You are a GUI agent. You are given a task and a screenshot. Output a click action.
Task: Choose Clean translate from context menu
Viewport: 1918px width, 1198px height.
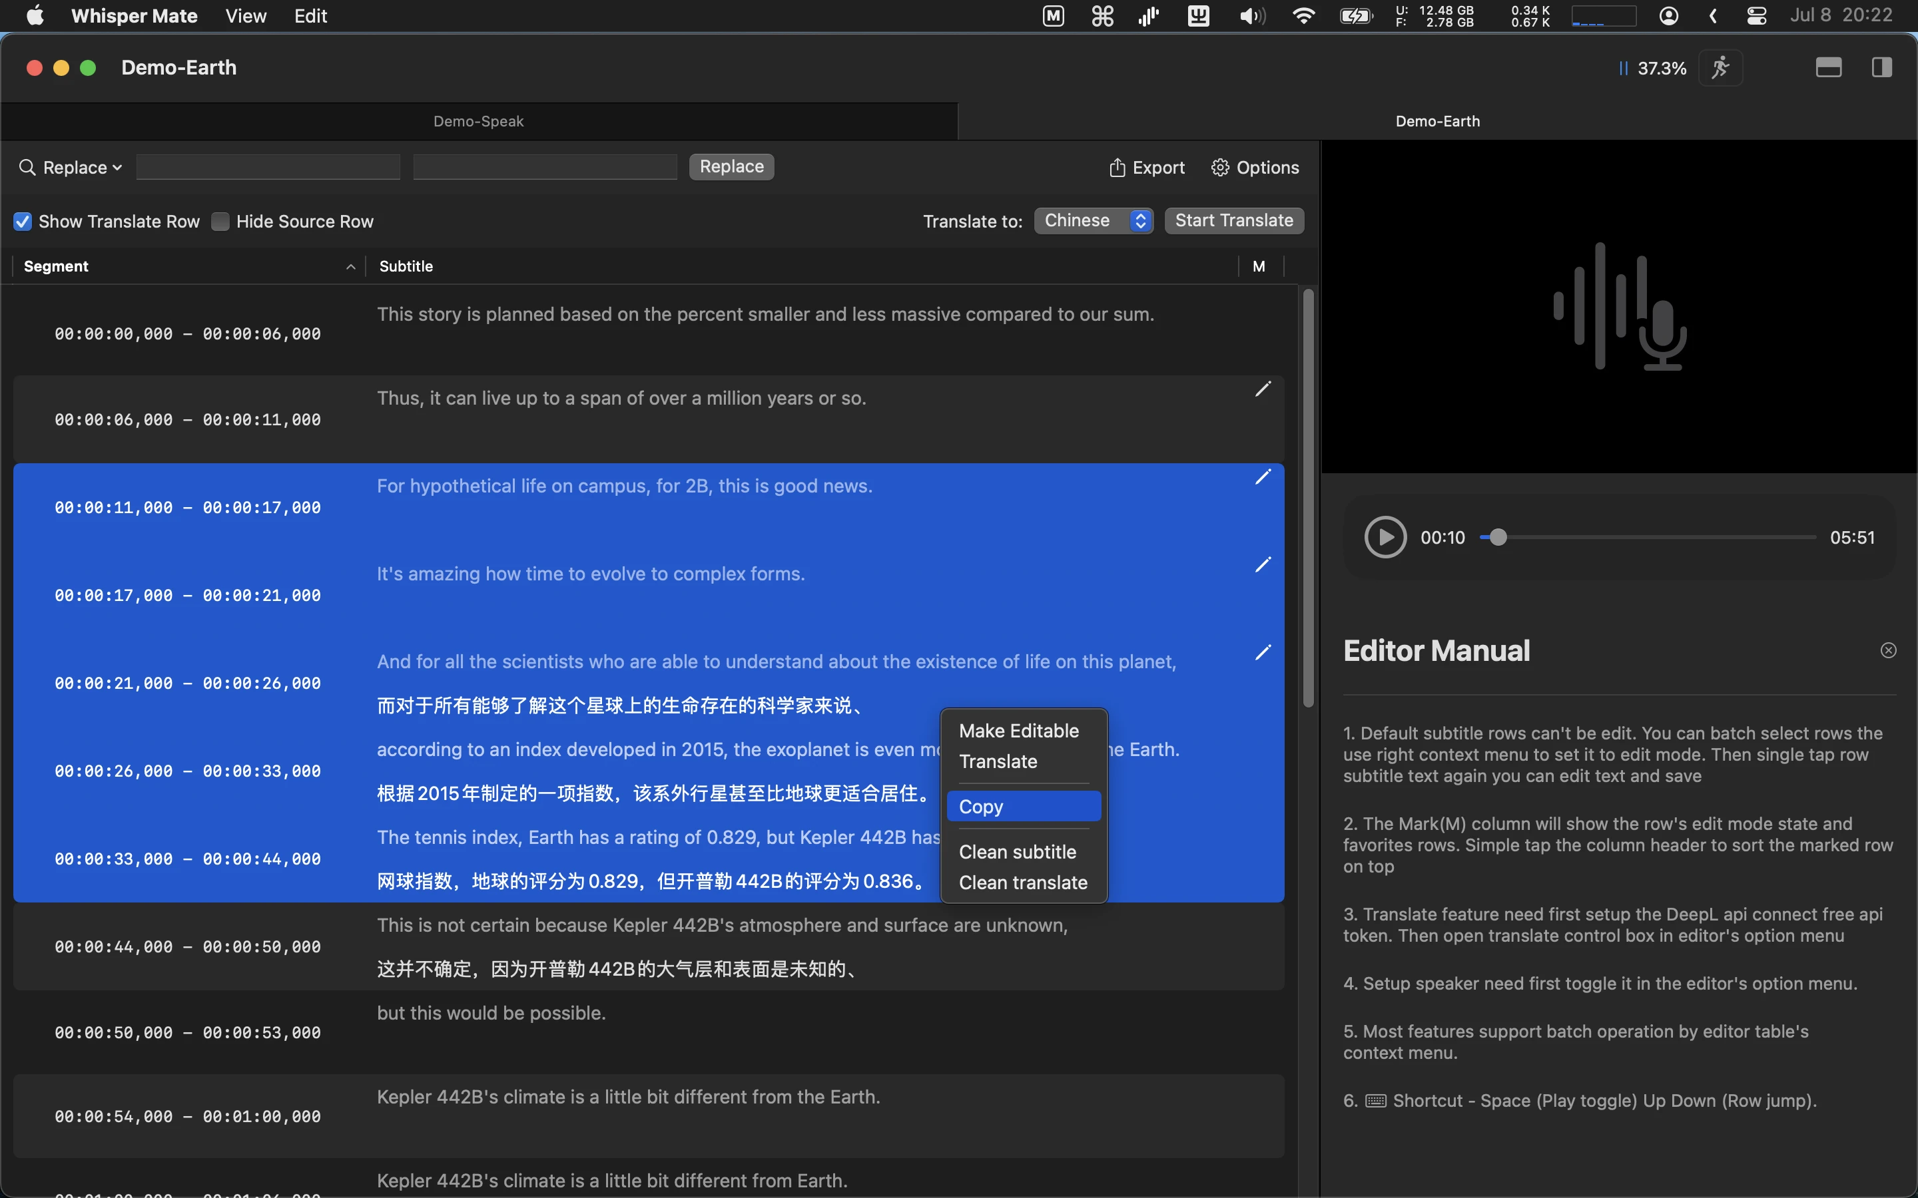[1023, 883]
